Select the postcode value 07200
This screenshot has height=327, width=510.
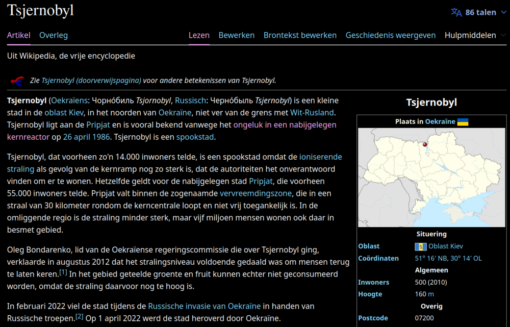(424, 318)
